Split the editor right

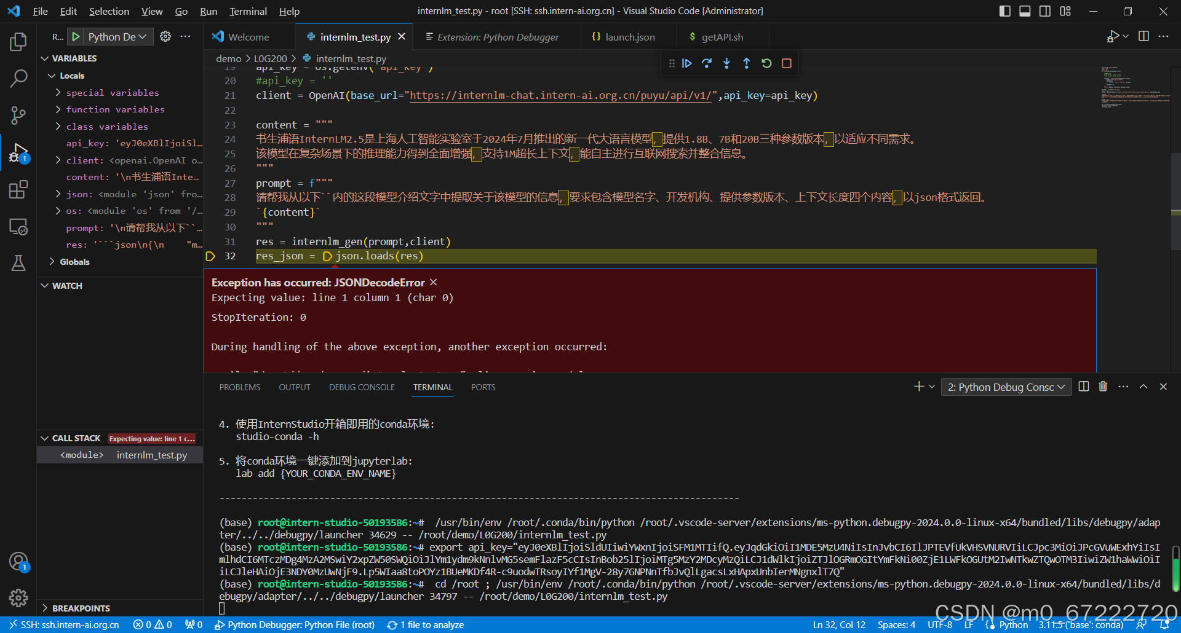[1143, 37]
